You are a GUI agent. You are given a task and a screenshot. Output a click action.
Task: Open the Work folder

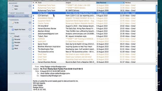pos(16,48)
